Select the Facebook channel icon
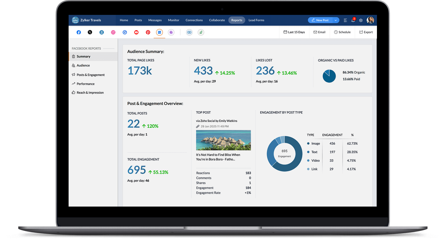The image size is (445, 240). click(x=79, y=32)
